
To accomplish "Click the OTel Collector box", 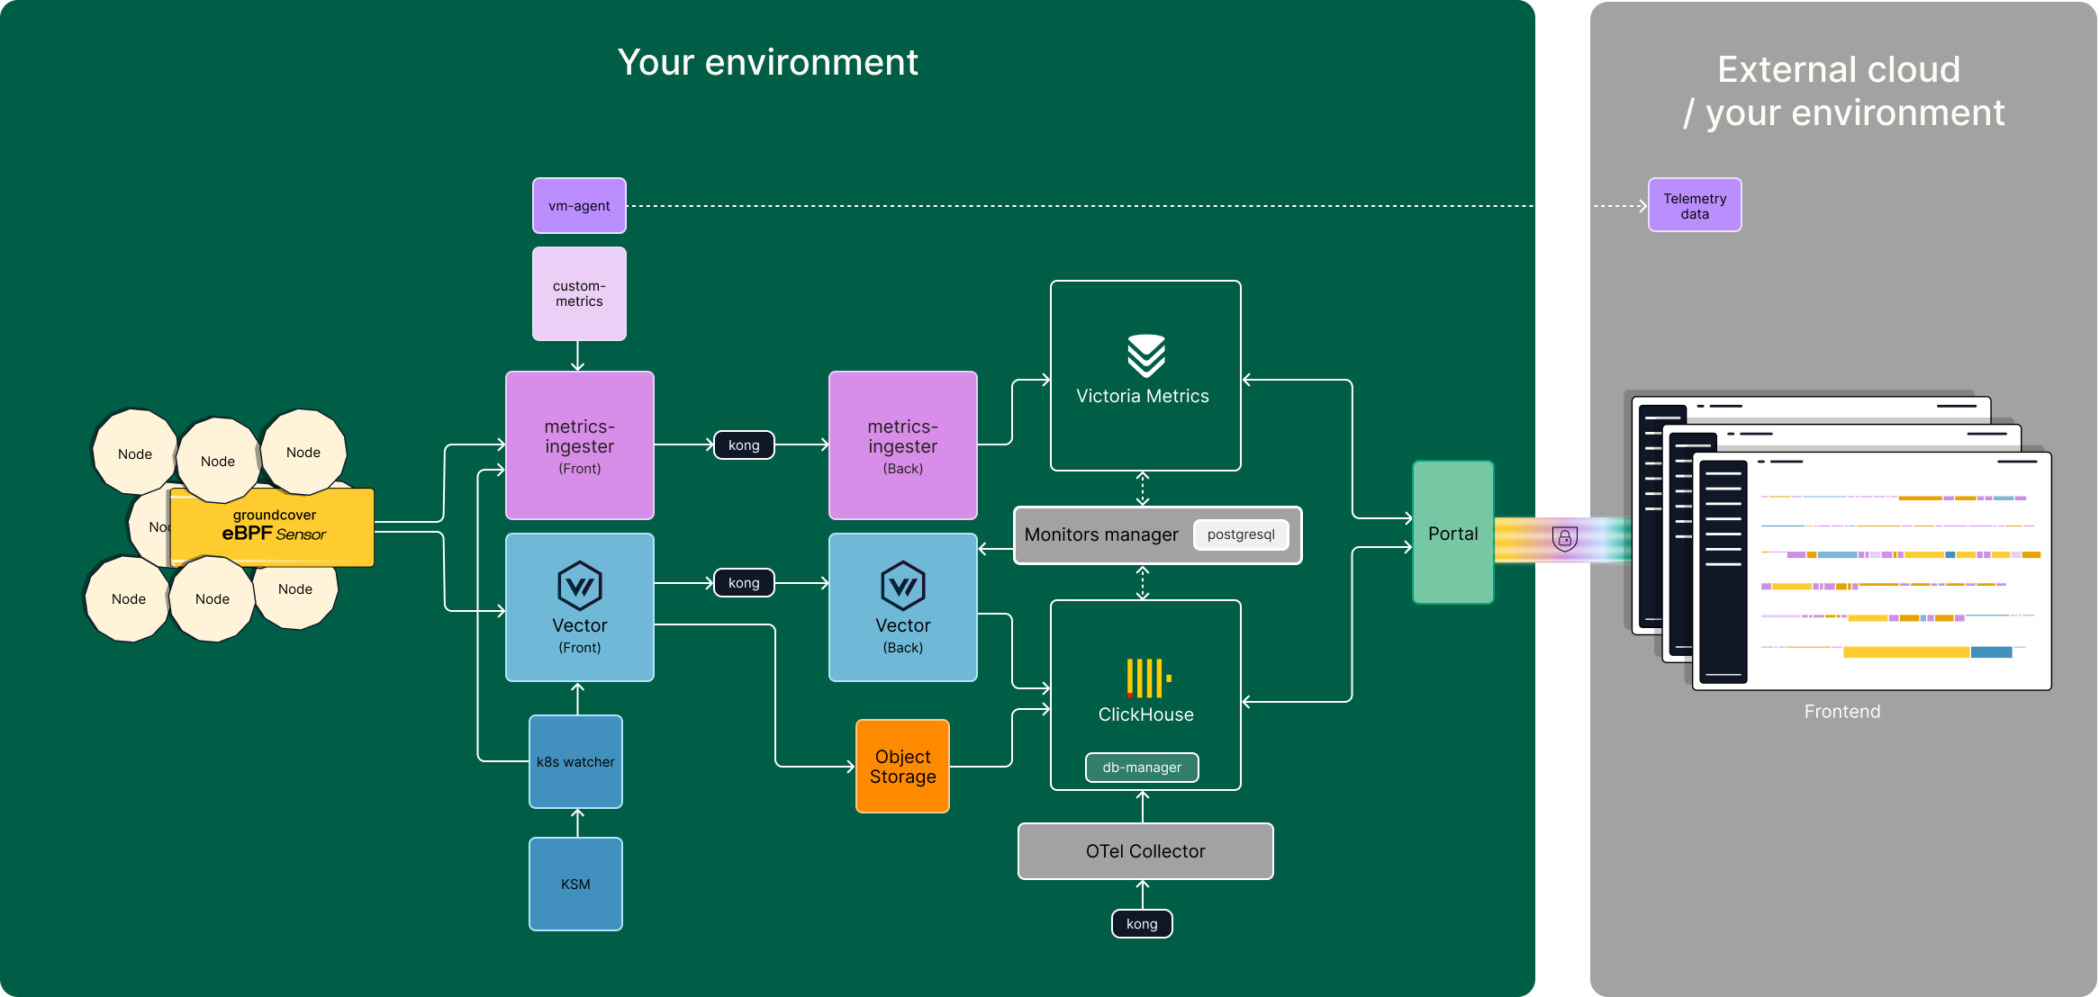I will (x=1144, y=850).
